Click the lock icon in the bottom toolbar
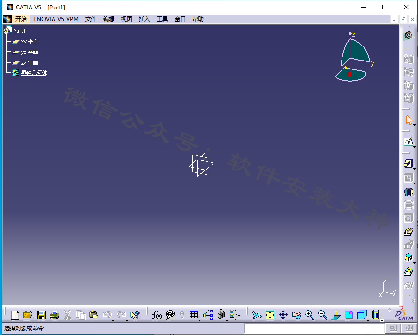Image resolution: width=418 pixels, height=335 pixels. (221, 315)
